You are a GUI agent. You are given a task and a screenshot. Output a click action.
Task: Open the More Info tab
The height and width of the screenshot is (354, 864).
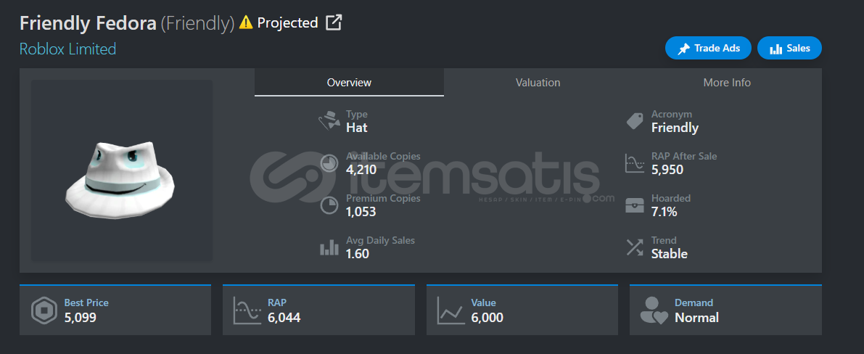click(727, 83)
